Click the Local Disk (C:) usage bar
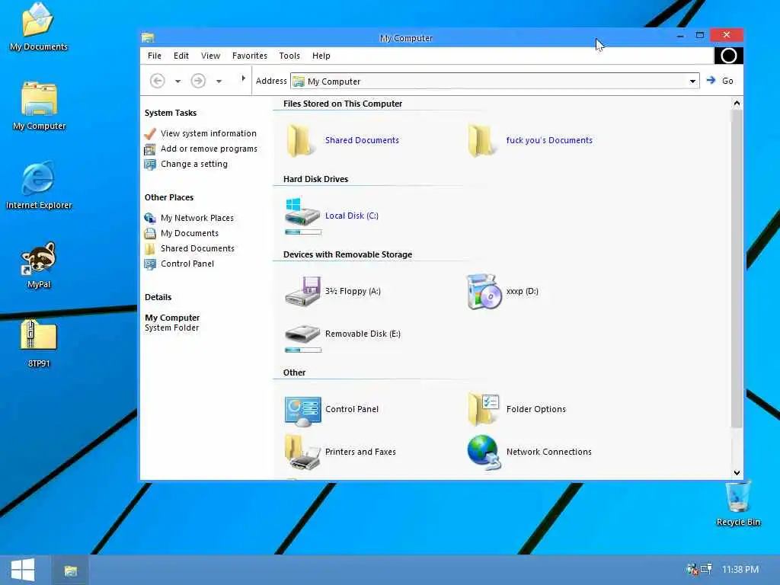Viewport: 780px width, 585px height. point(303,232)
